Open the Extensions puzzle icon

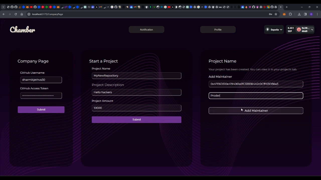point(290,14)
